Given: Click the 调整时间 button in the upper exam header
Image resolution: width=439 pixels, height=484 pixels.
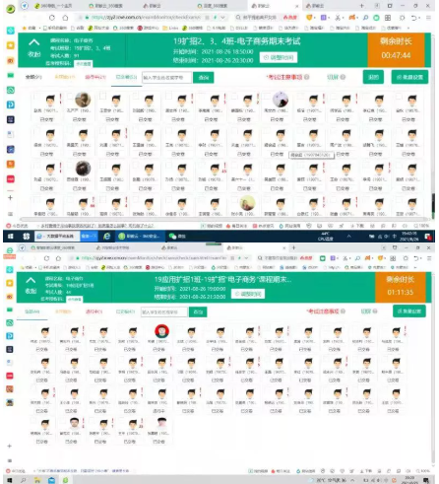Looking at the screenshot, I should 279,57.
